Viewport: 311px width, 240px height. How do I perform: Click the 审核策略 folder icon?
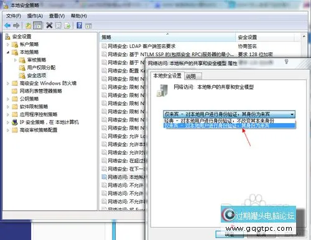(22, 60)
